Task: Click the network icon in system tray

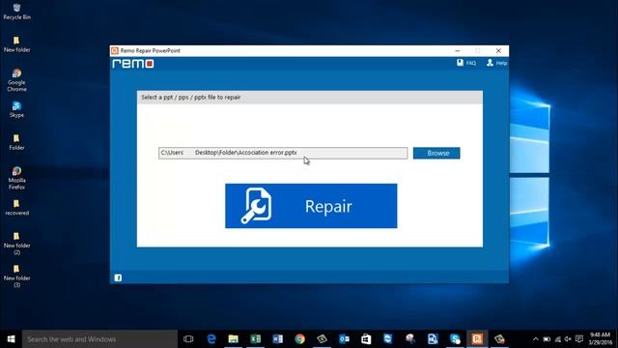Action: pos(558,339)
